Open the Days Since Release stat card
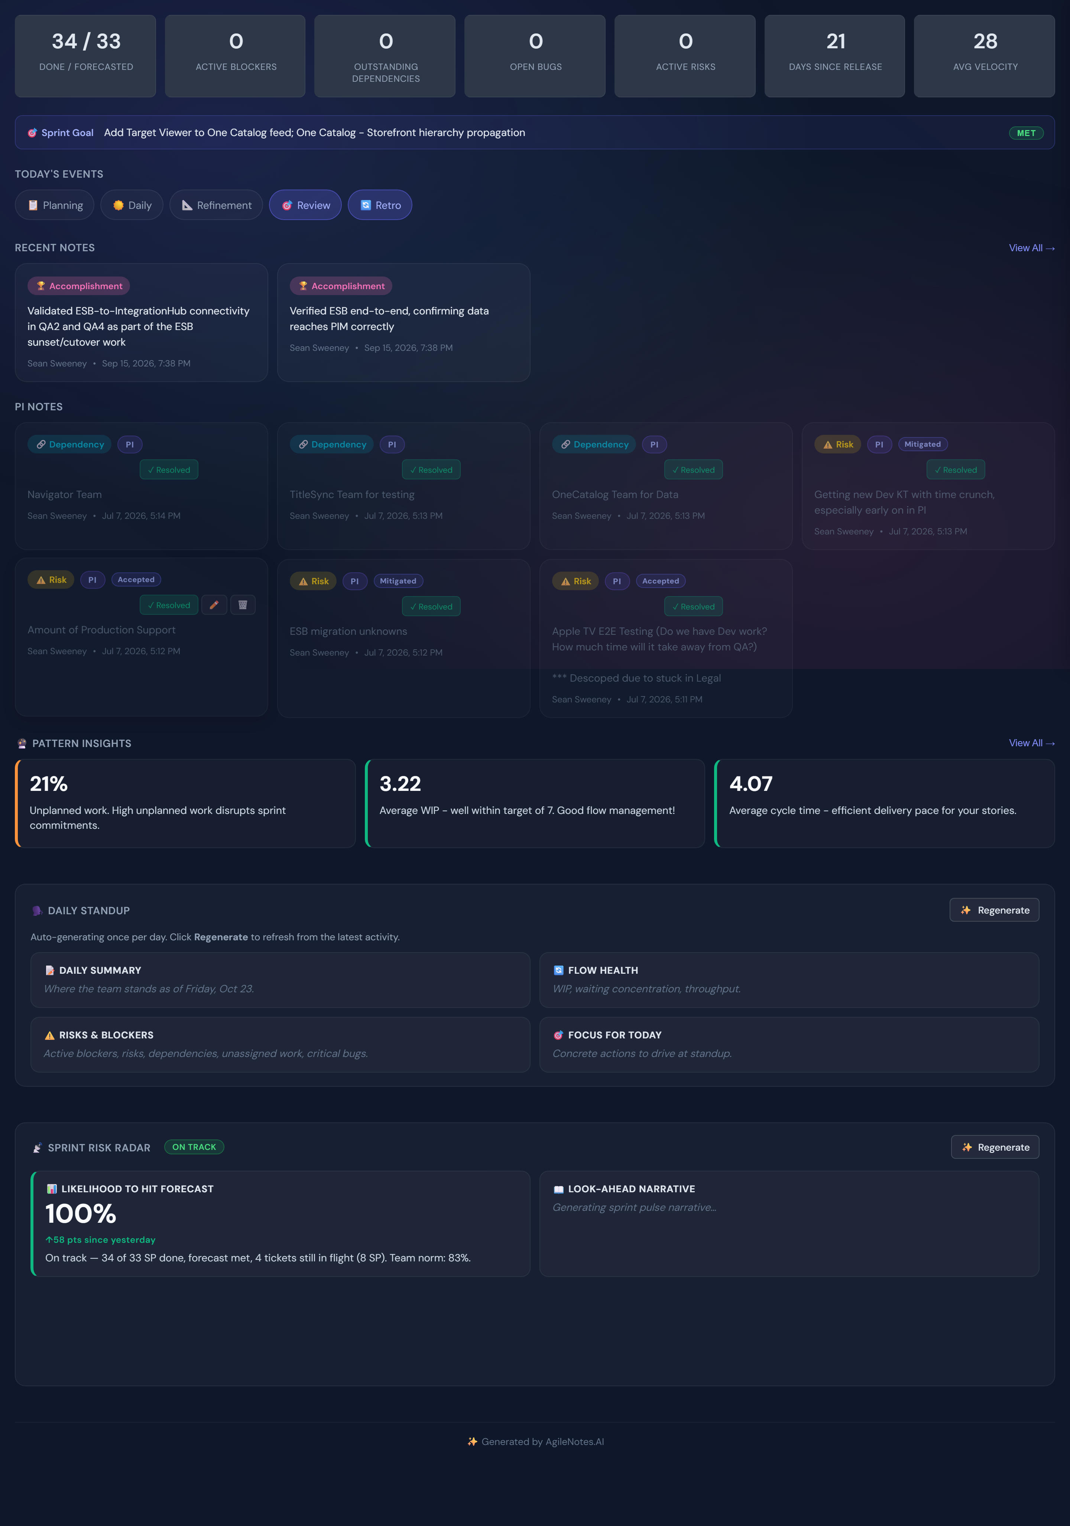1070x1526 pixels. pyautogui.click(x=835, y=56)
